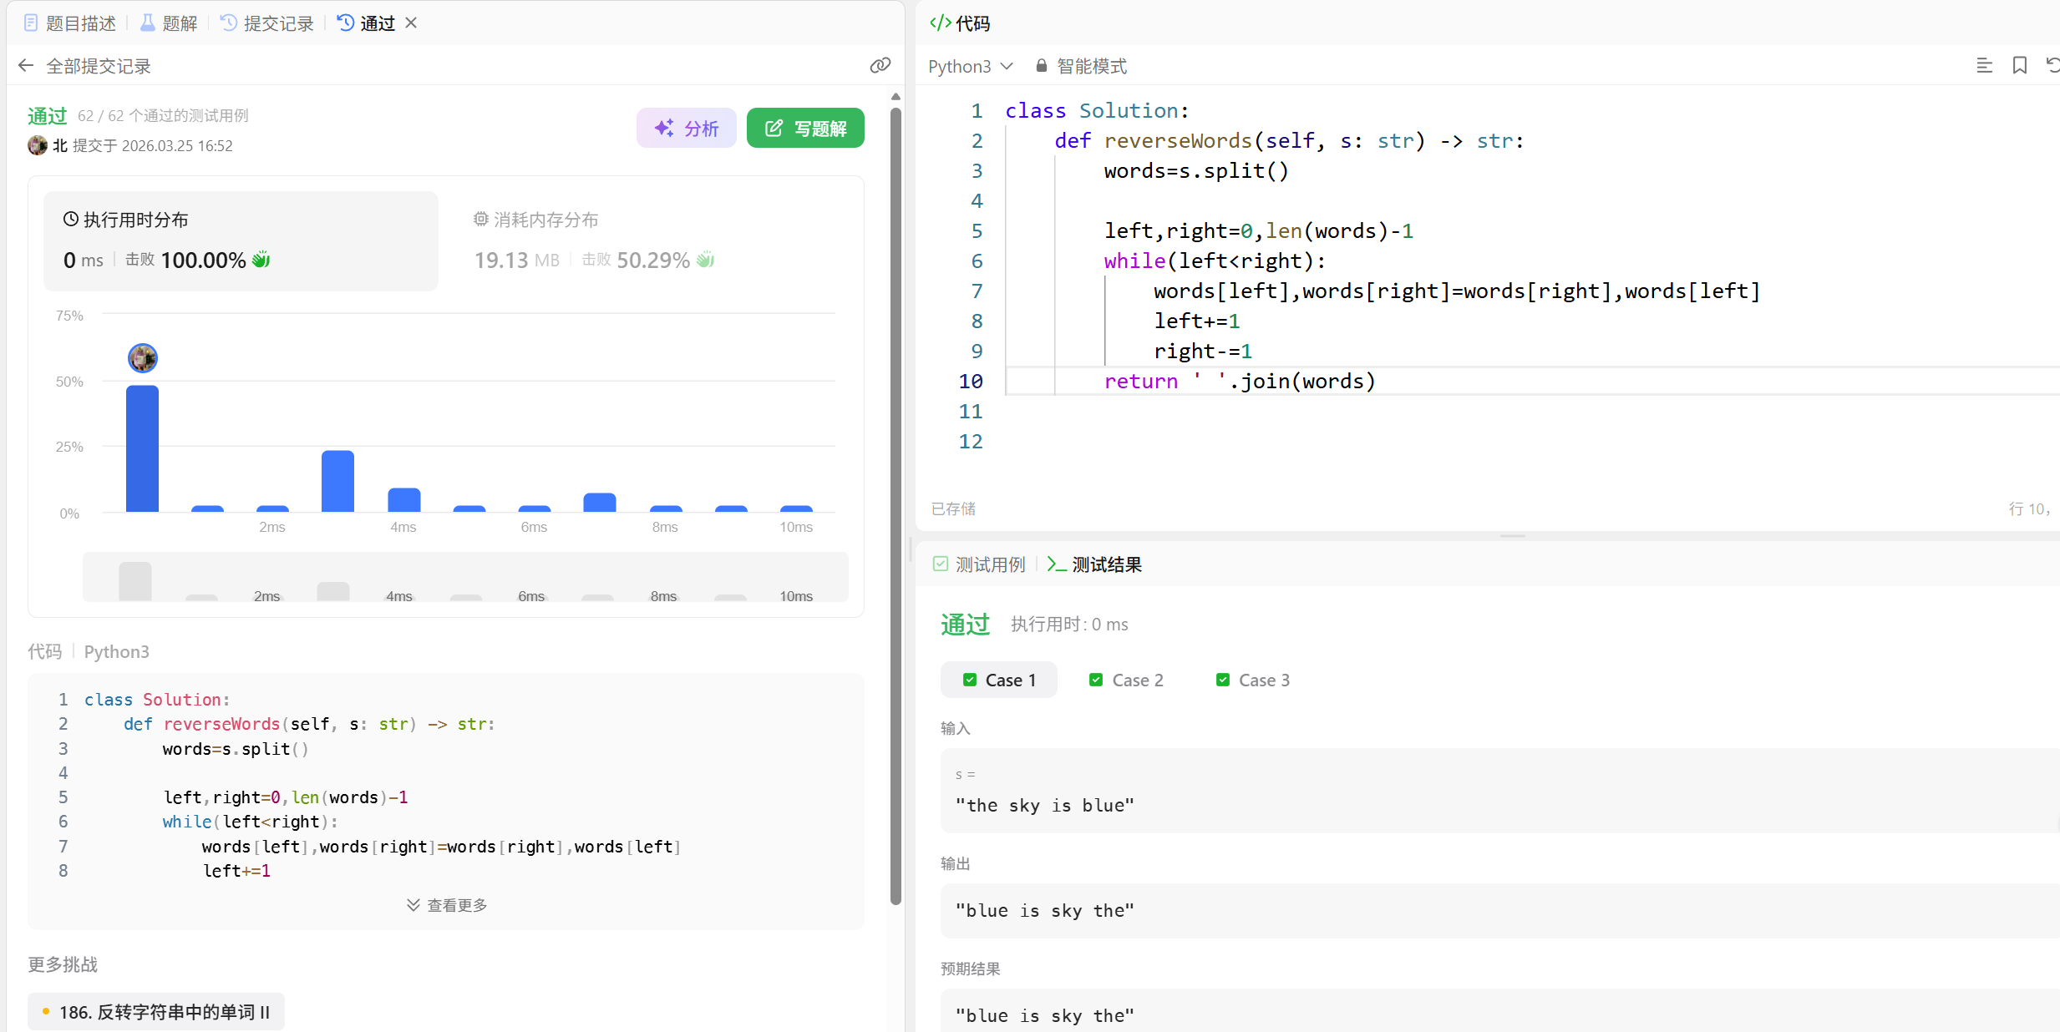Viewport: 2060px width, 1032px height.
Task: Close the 通过 submission tab
Action: pyautogui.click(x=411, y=23)
